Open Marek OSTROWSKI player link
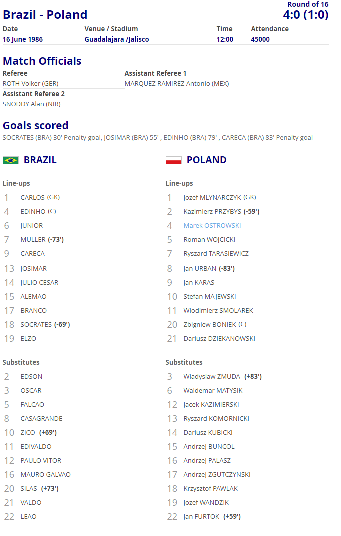The image size is (341, 536). tap(212, 225)
